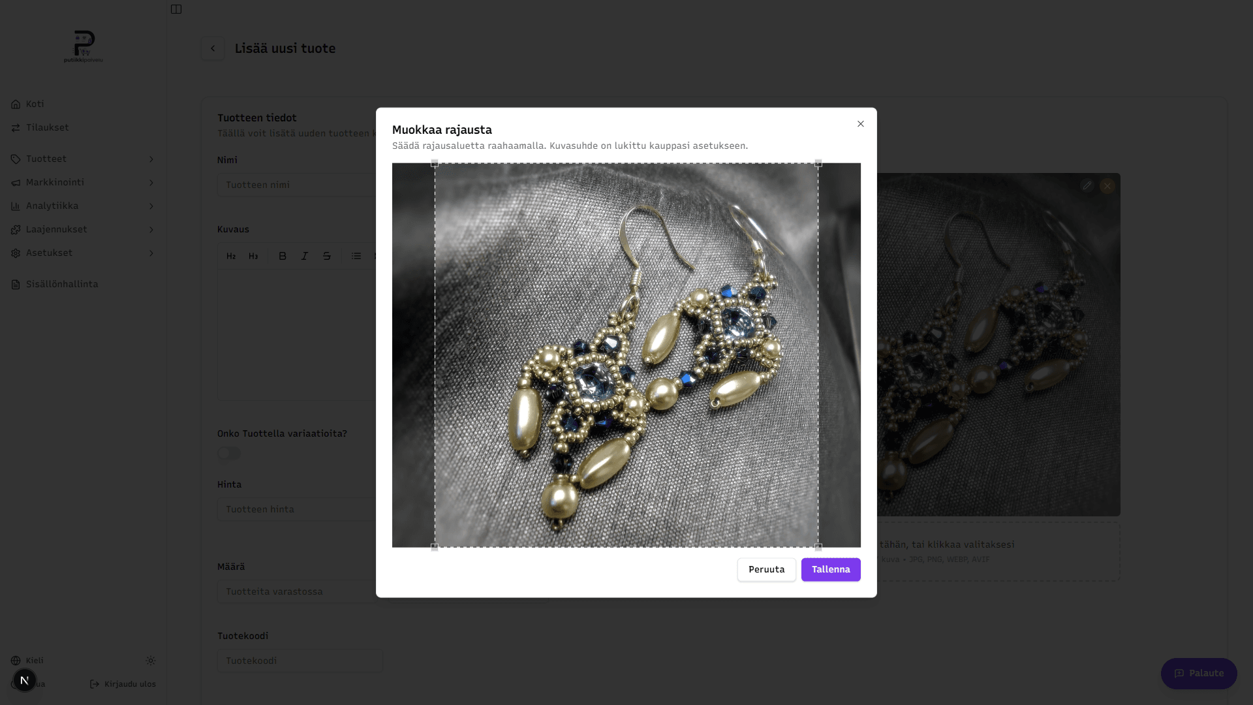Focus the Tuotteen nimi input field
The image size is (1253, 705).
pos(297,185)
